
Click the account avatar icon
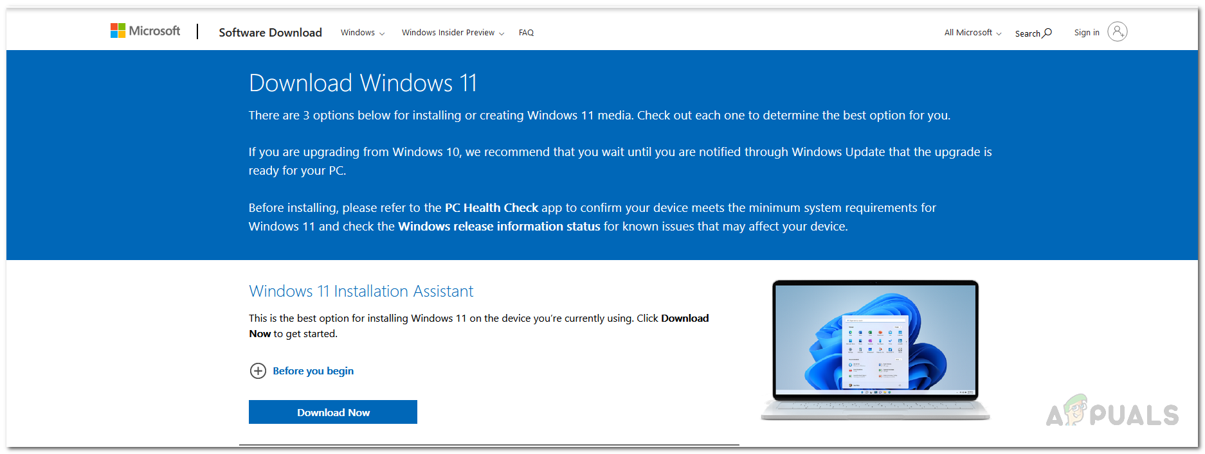click(x=1118, y=31)
